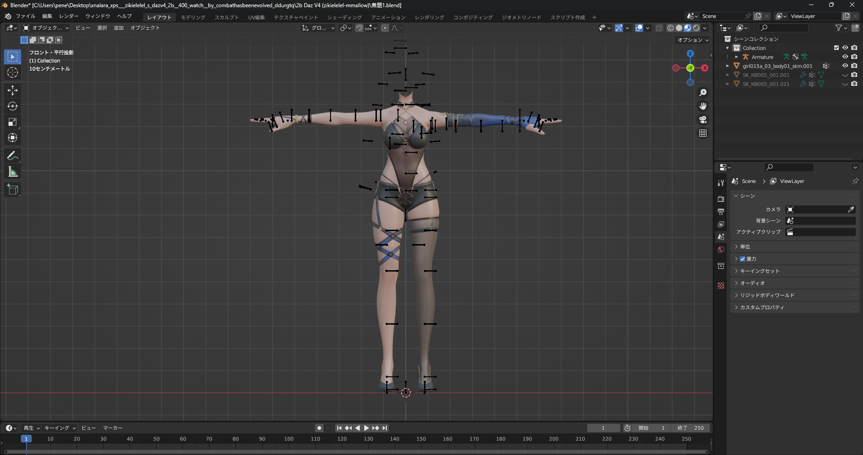
Task: Open the ファイル menu
Action: pyautogui.click(x=26, y=16)
